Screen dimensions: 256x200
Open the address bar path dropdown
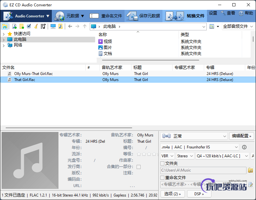click(x=204, y=27)
